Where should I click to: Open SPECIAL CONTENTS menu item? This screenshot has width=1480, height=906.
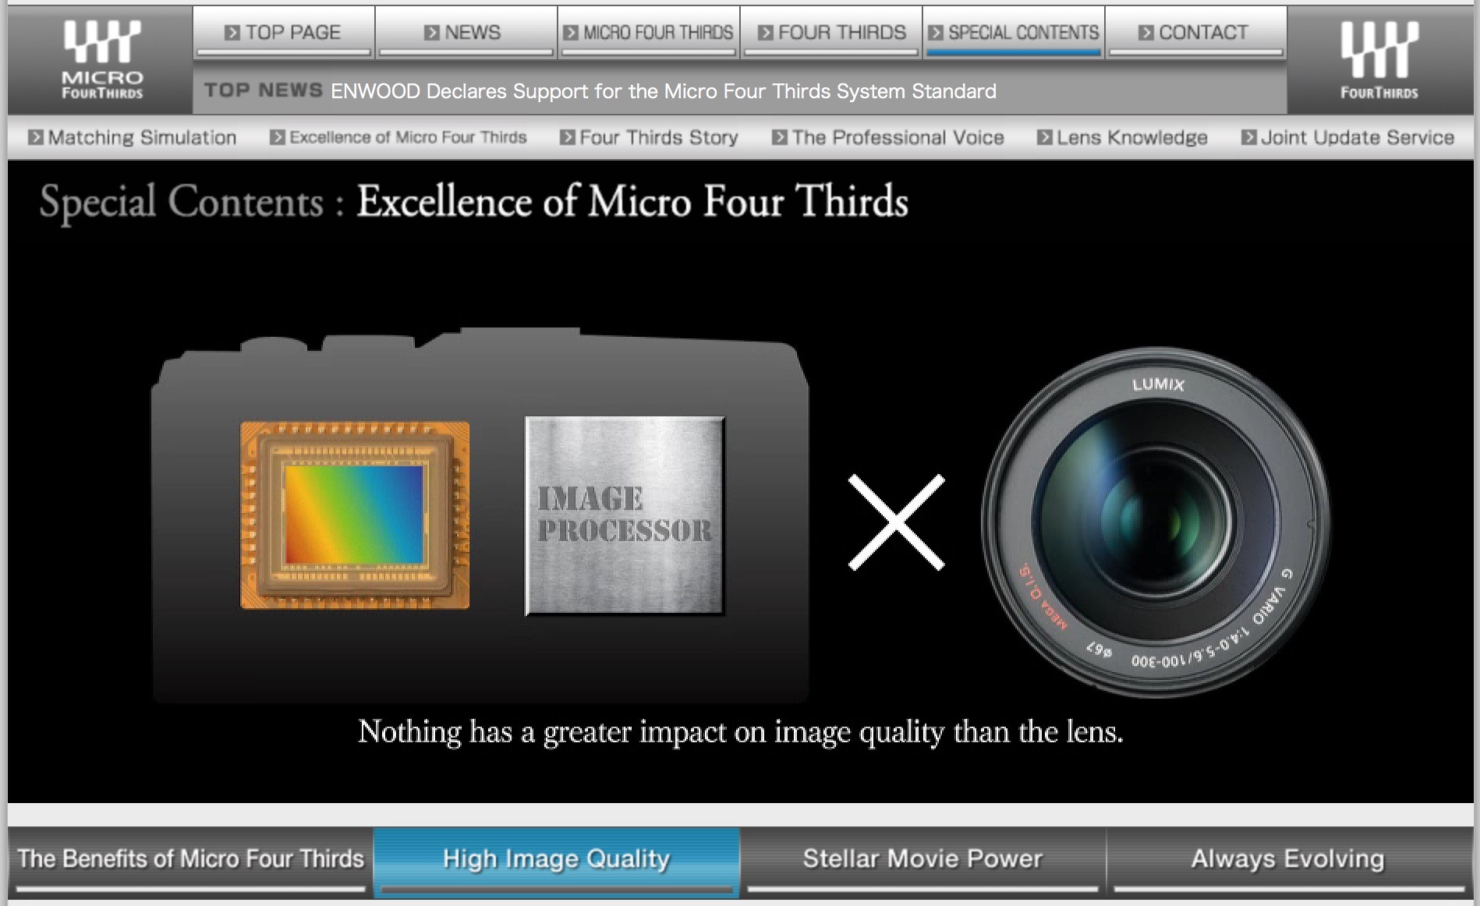[1014, 33]
